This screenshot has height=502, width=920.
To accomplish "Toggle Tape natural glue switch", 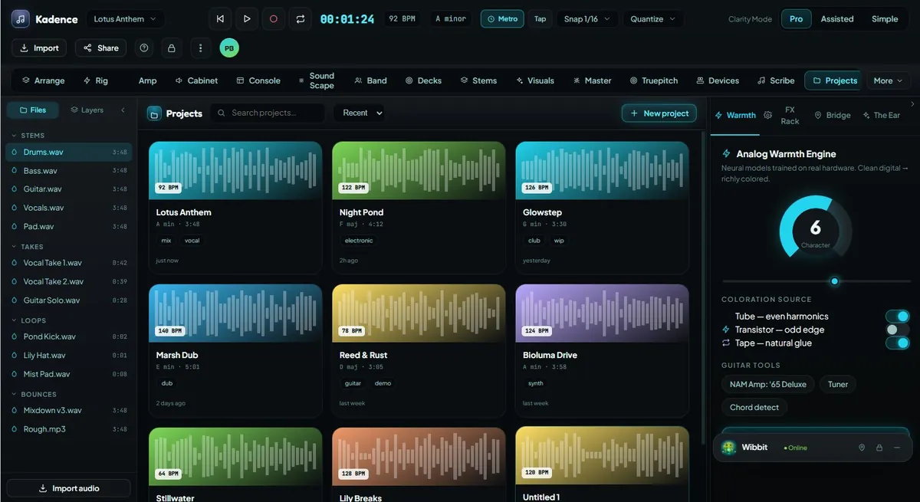I will coord(897,343).
